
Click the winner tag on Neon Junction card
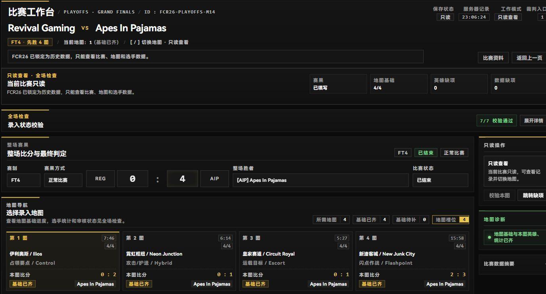[212, 284]
